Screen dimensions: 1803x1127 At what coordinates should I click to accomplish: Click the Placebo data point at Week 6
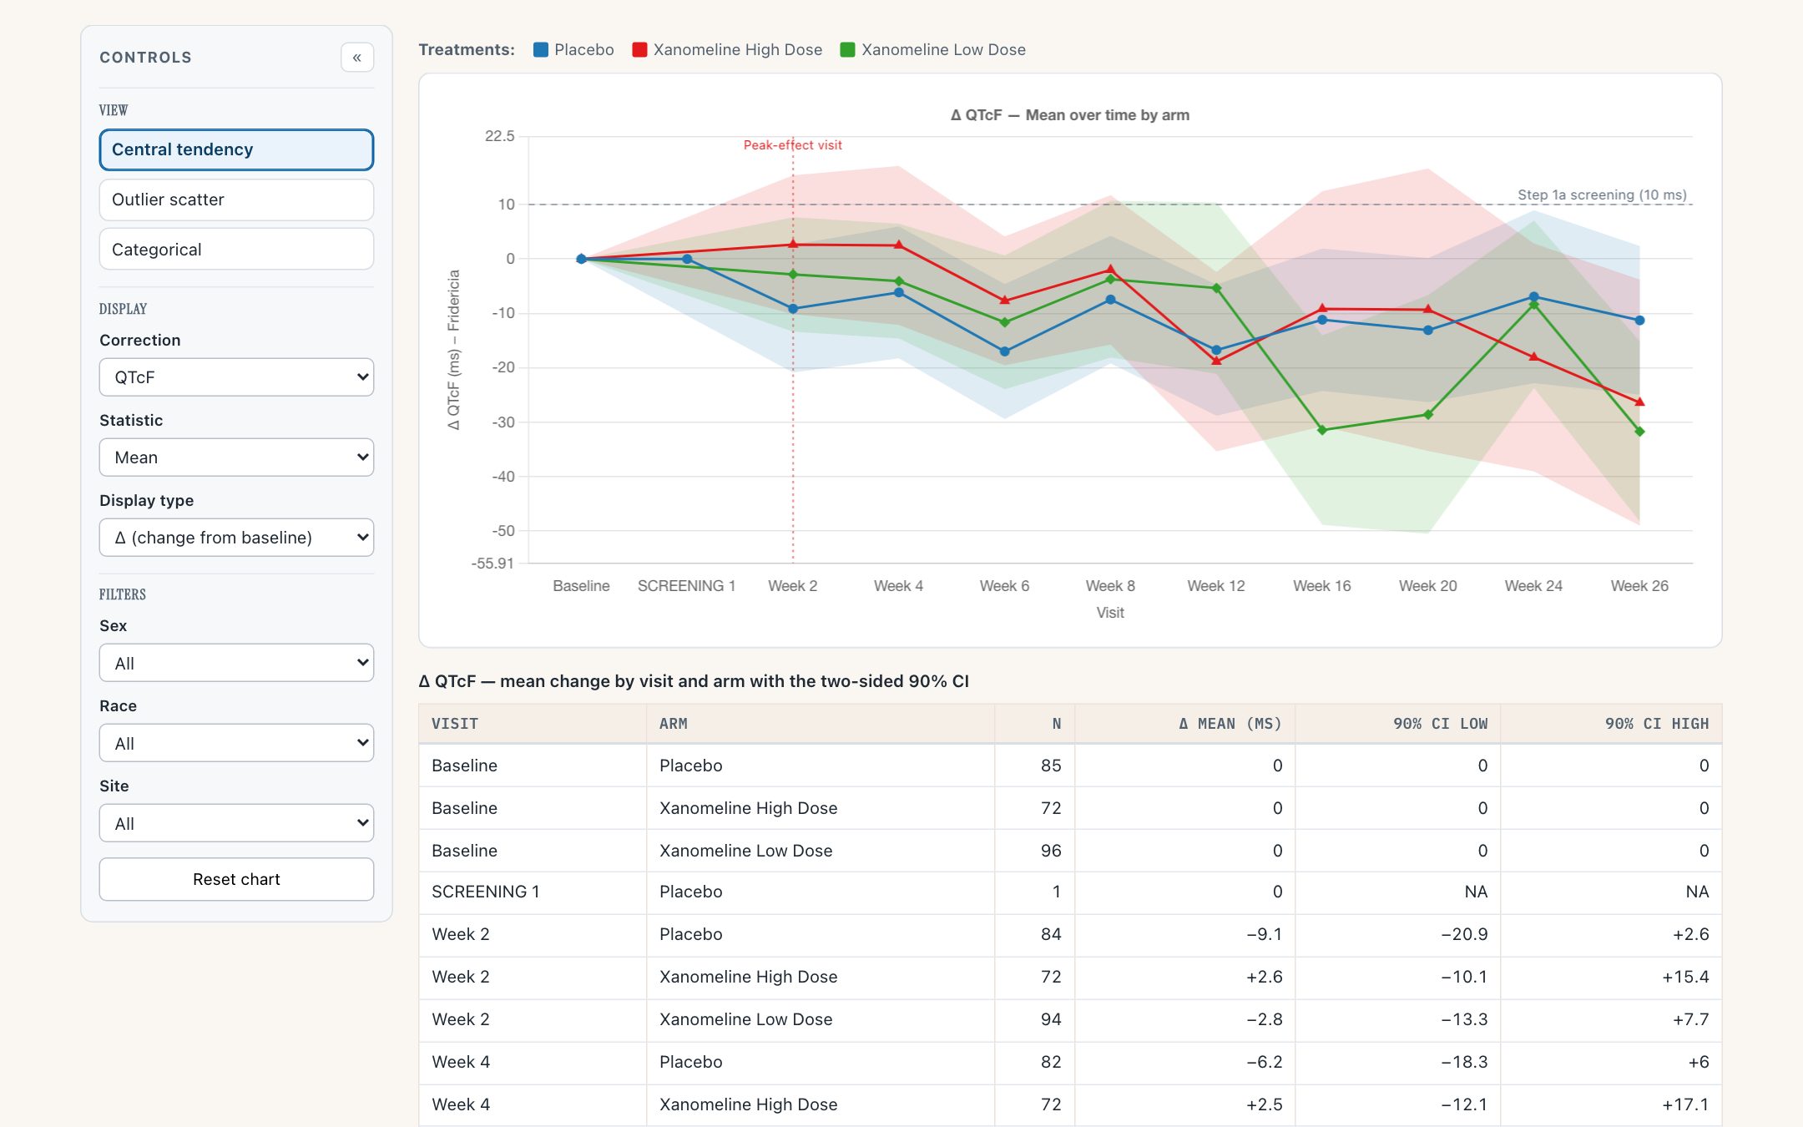(x=1004, y=351)
